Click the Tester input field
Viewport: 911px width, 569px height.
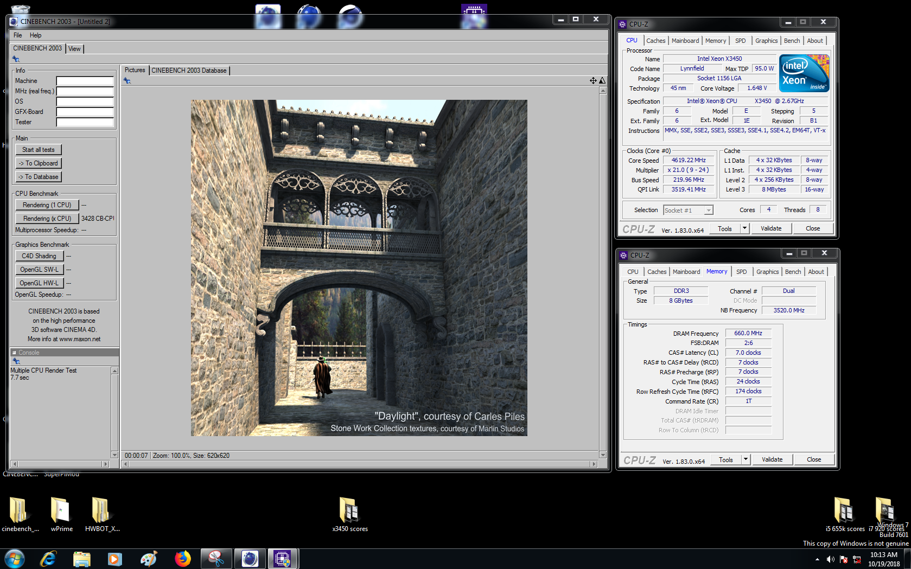point(85,122)
